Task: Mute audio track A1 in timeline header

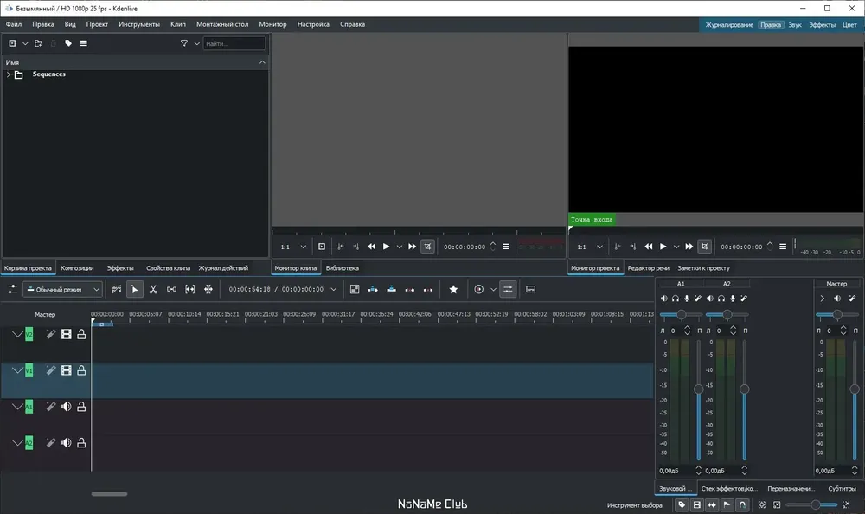Action: click(67, 407)
